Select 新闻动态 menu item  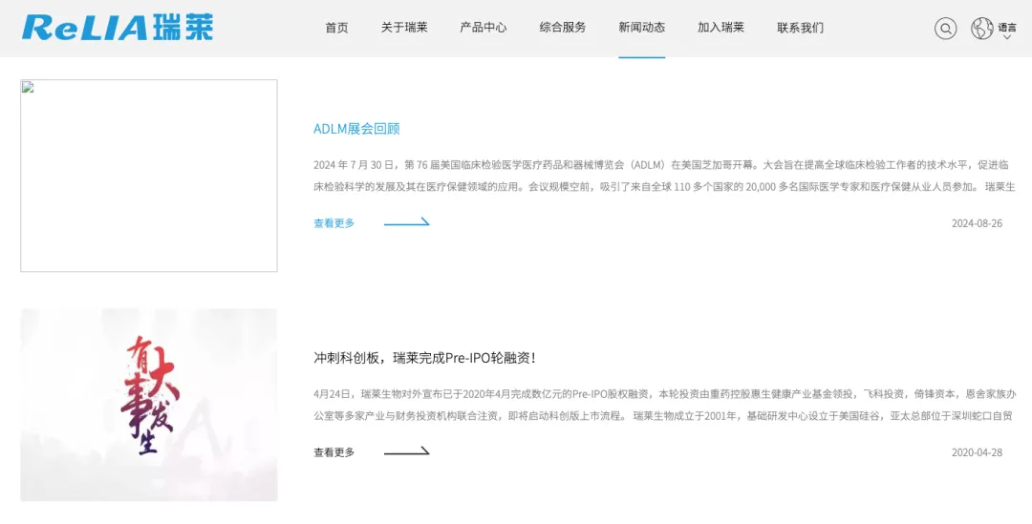click(x=642, y=28)
